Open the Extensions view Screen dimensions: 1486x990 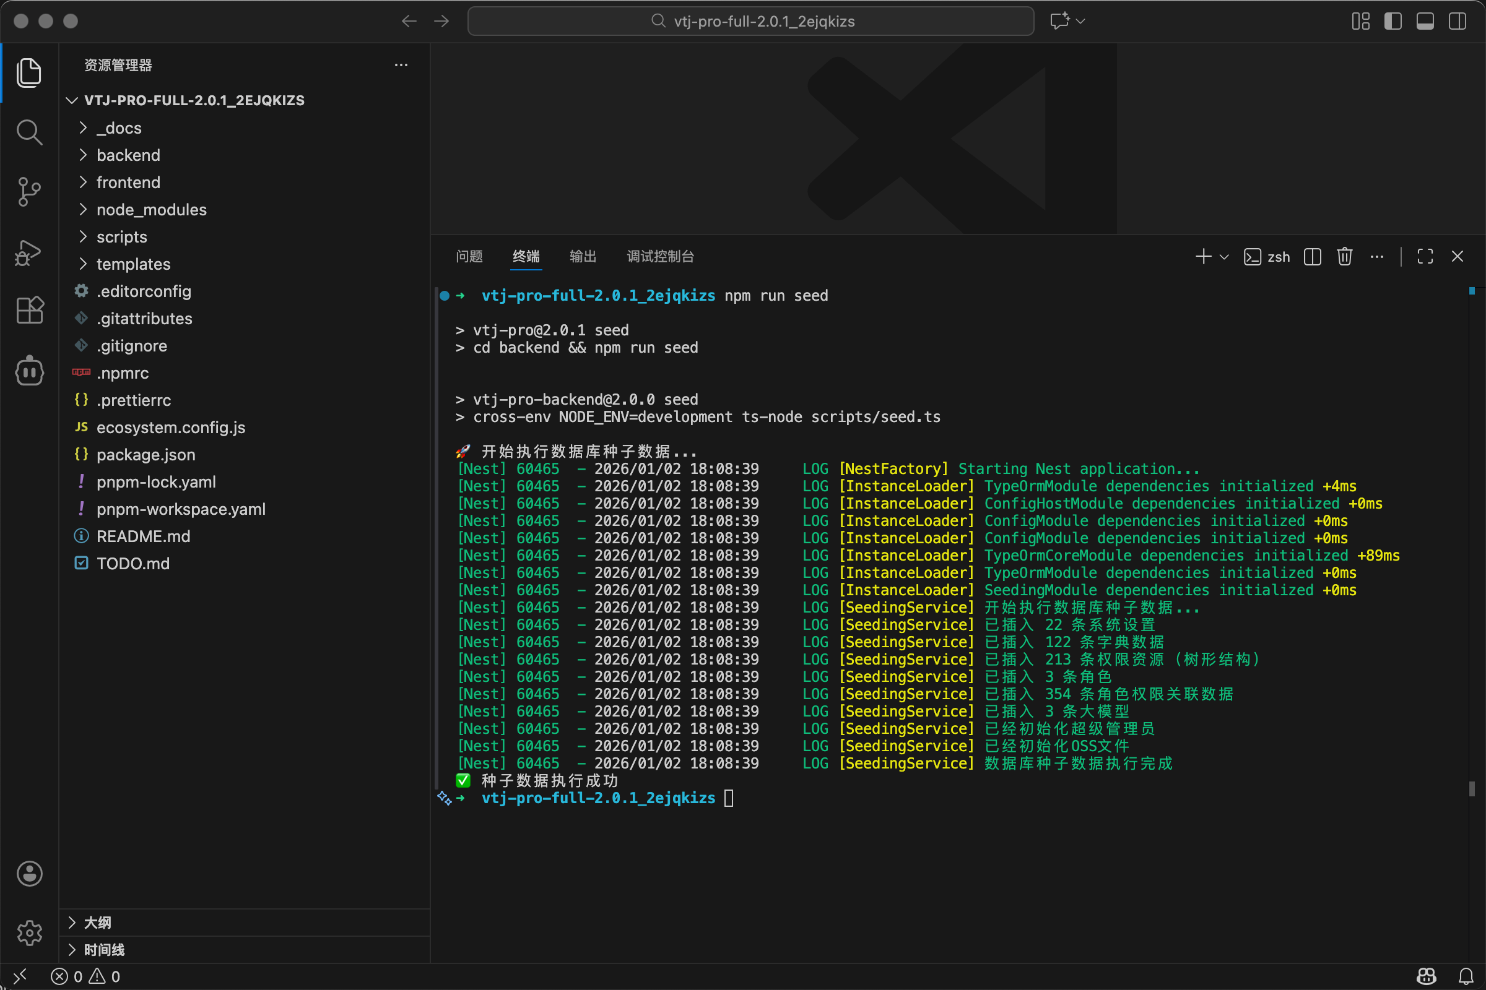click(x=29, y=310)
